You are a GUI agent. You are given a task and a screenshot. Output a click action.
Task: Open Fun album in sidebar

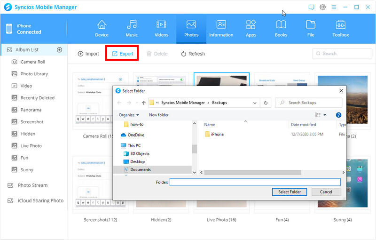24,158
